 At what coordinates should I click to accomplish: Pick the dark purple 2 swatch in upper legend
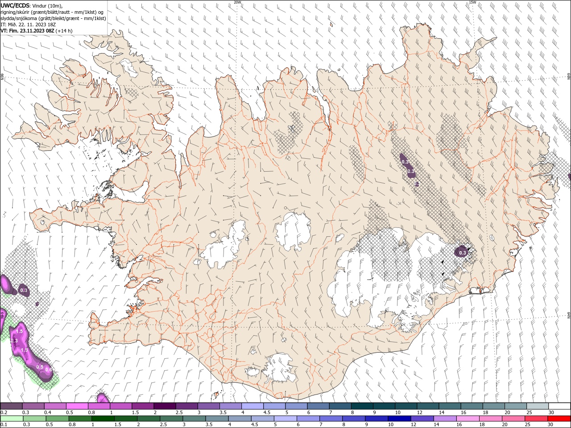[165, 406]
